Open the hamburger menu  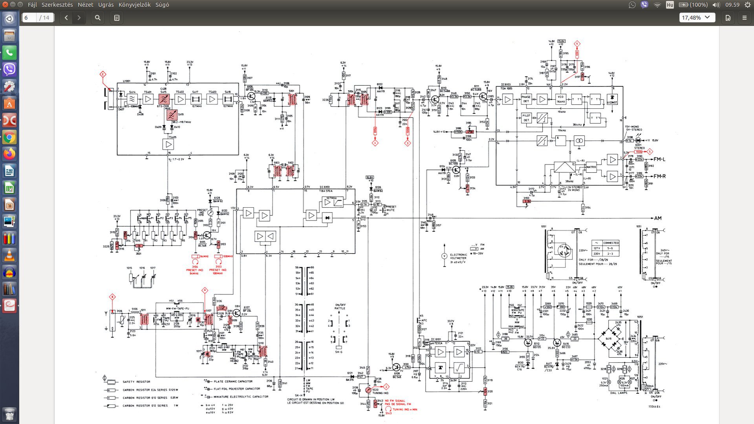click(745, 18)
